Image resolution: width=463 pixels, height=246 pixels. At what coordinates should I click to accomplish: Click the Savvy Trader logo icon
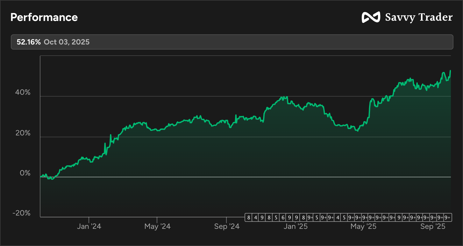[x=371, y=17]
